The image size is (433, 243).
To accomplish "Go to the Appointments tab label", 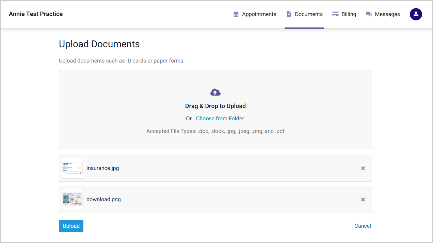I will coord(259,14).
